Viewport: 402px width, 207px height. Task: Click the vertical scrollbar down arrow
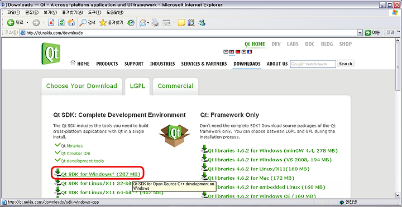tap(398, 195)
